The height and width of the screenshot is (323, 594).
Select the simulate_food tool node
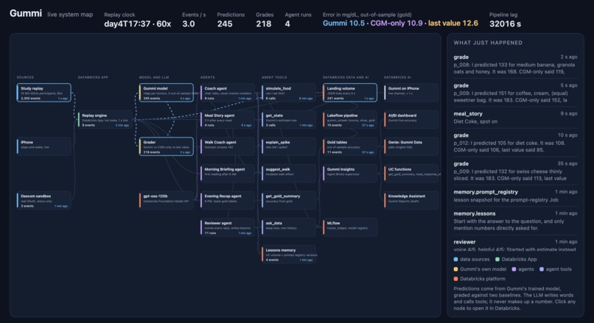click(289, 93)
